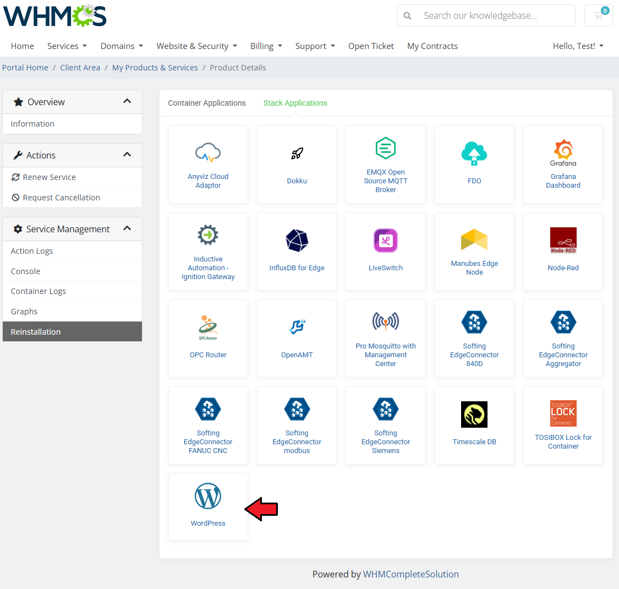Select the Timescale DB tiger icon
619x589 pixels.
pyautogui.click(x=474, y=415)
